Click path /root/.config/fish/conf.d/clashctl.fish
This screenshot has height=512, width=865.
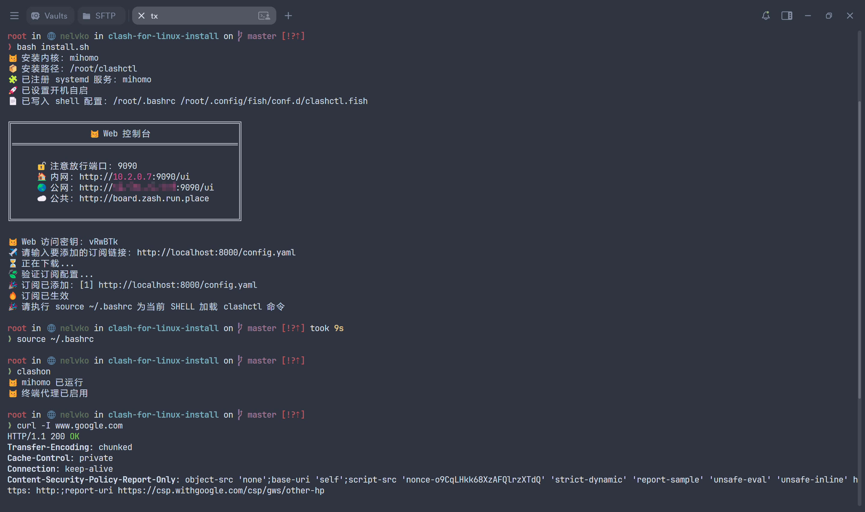pyautogui.click(x=274, y=101)
